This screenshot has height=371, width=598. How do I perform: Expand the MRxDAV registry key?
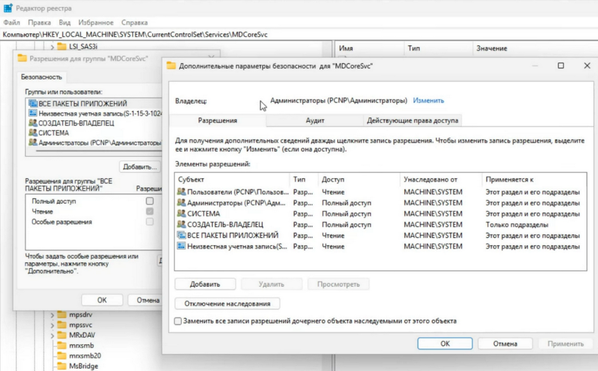[x=52, y=335]
